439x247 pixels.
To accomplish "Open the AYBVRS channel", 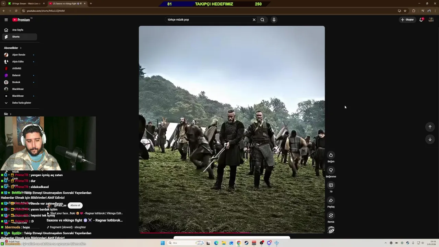I will point(20,69).
